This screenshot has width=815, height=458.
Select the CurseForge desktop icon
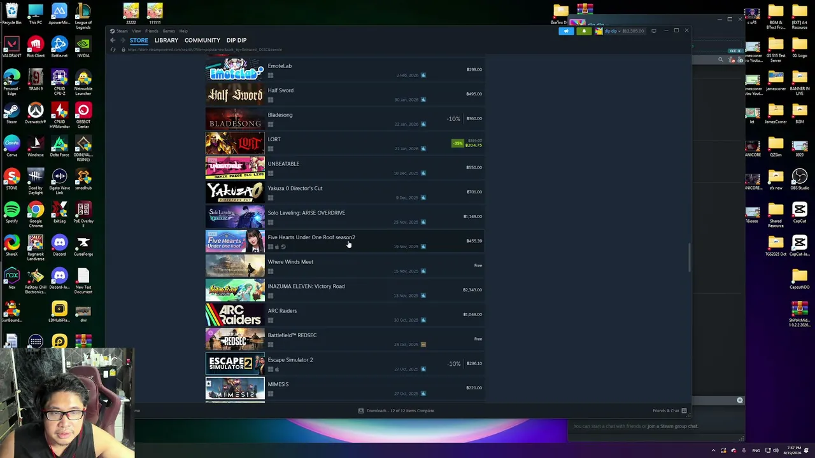pos(83,246)
